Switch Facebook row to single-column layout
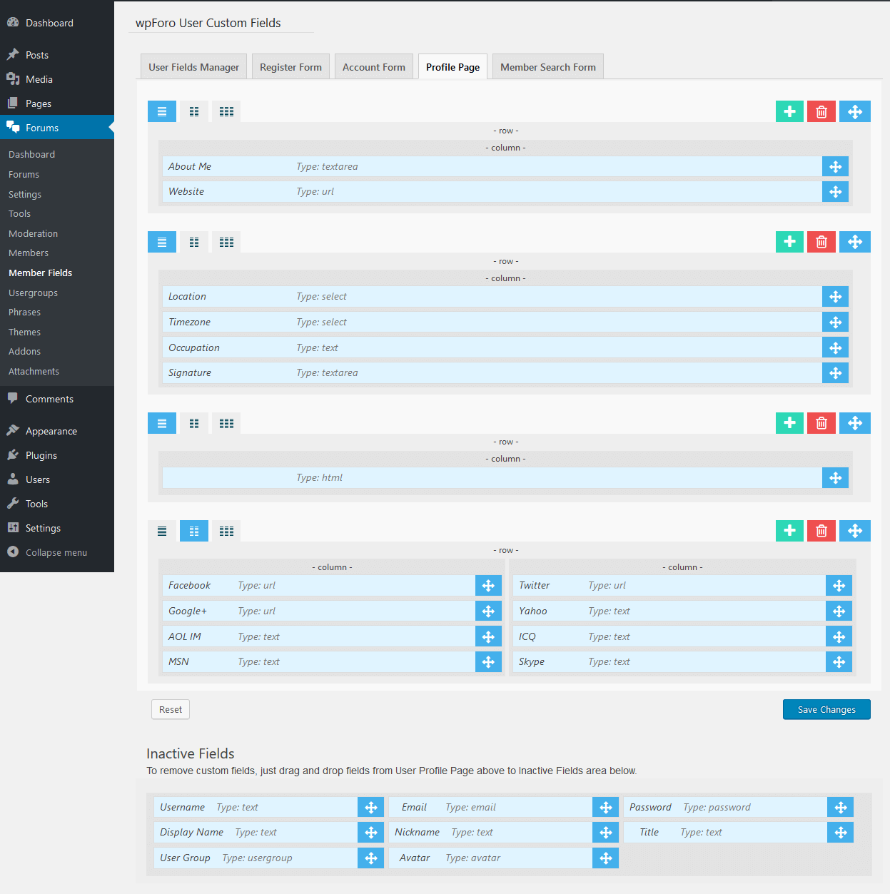Image resolution: width=890 pixels, height=894 pixels. [x=162, y=531]
